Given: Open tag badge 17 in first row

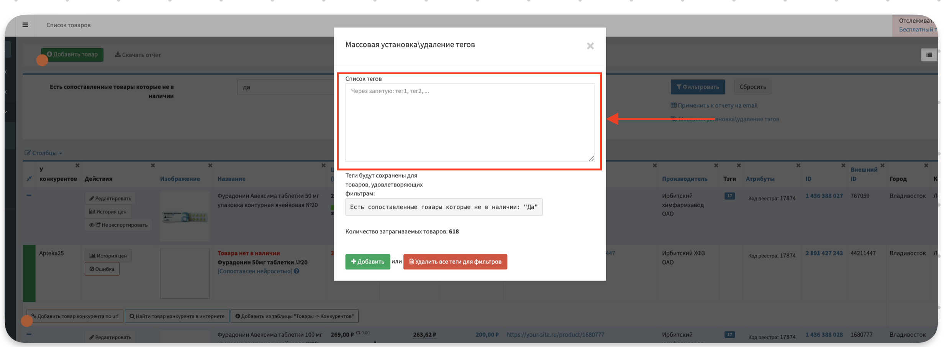Looking at the screenshot, I should [729, 196].
